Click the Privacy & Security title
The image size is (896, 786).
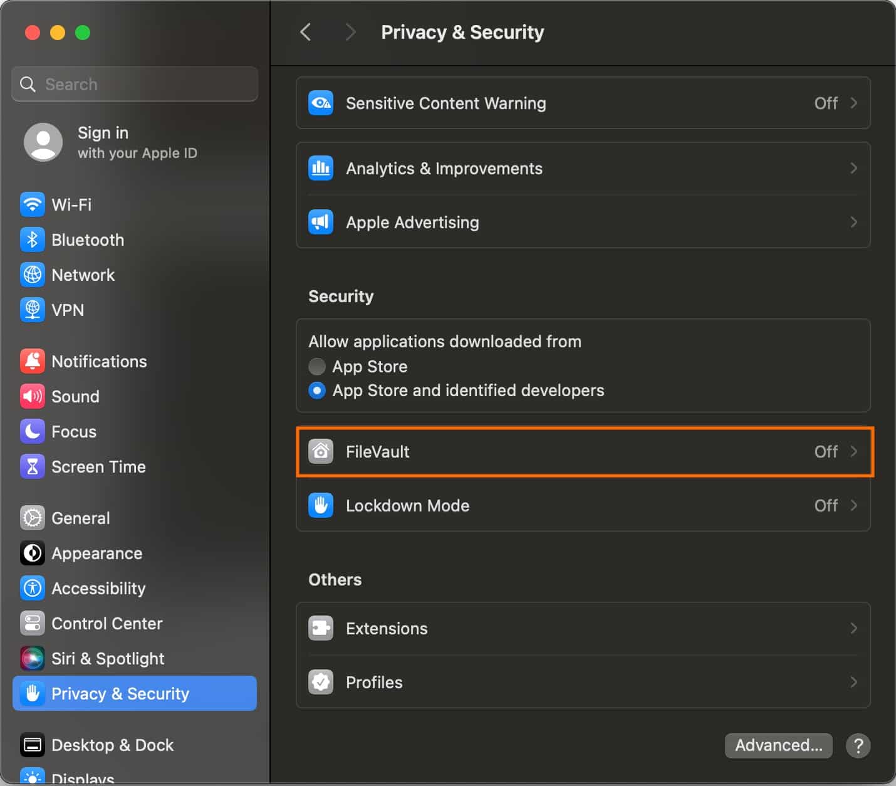[x=462, y=32]
